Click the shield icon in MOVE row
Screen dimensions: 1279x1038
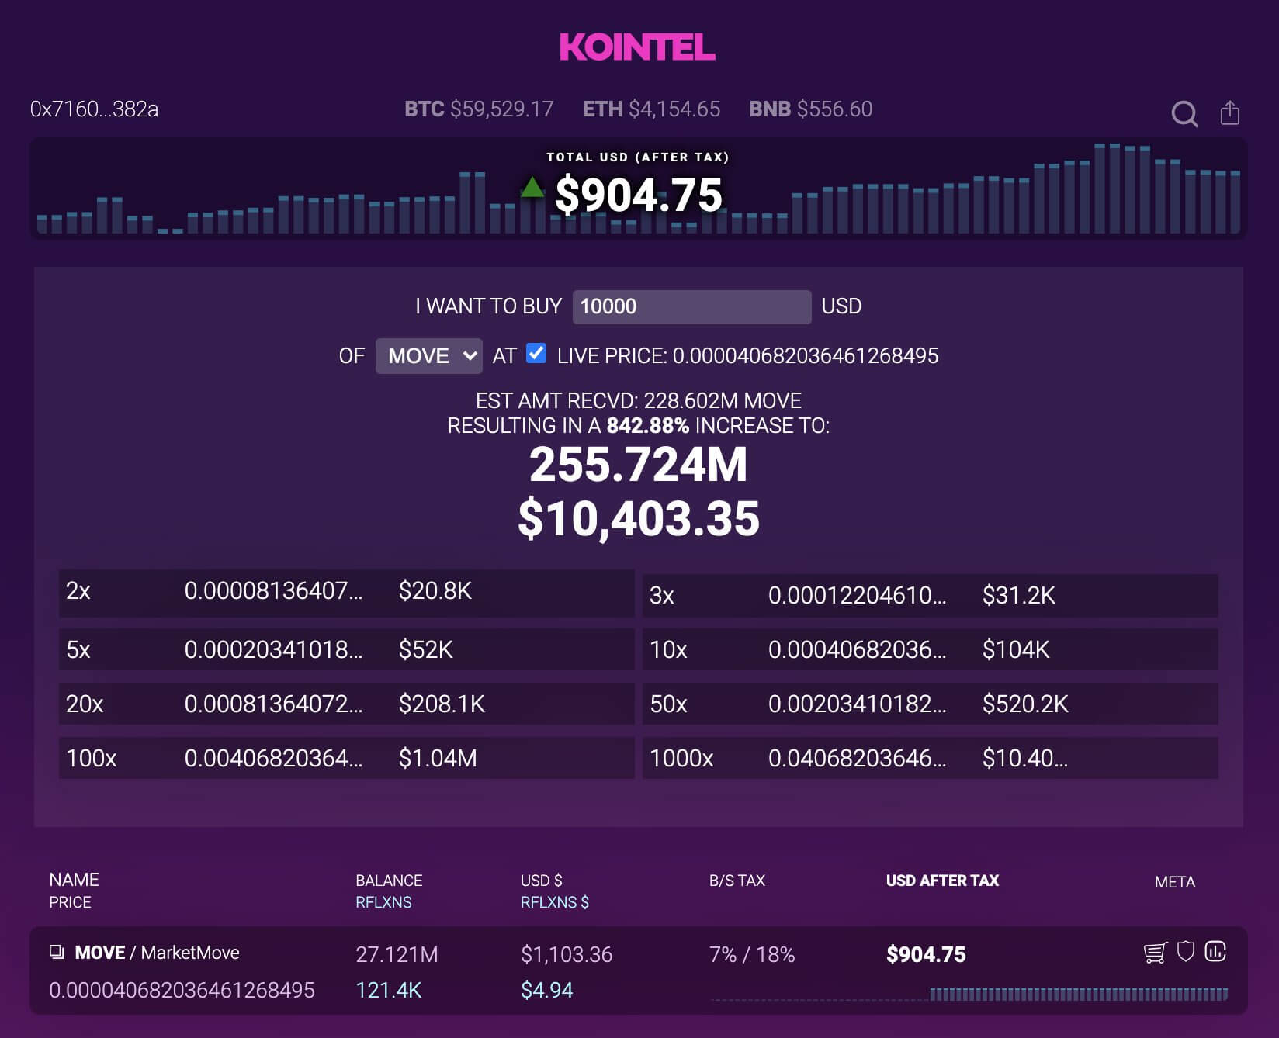point(1186,951)
